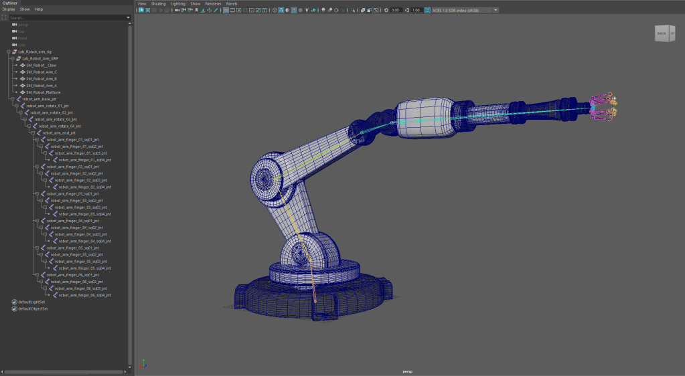
Task: Click the Outliner search field
Action: click(67, 17)
